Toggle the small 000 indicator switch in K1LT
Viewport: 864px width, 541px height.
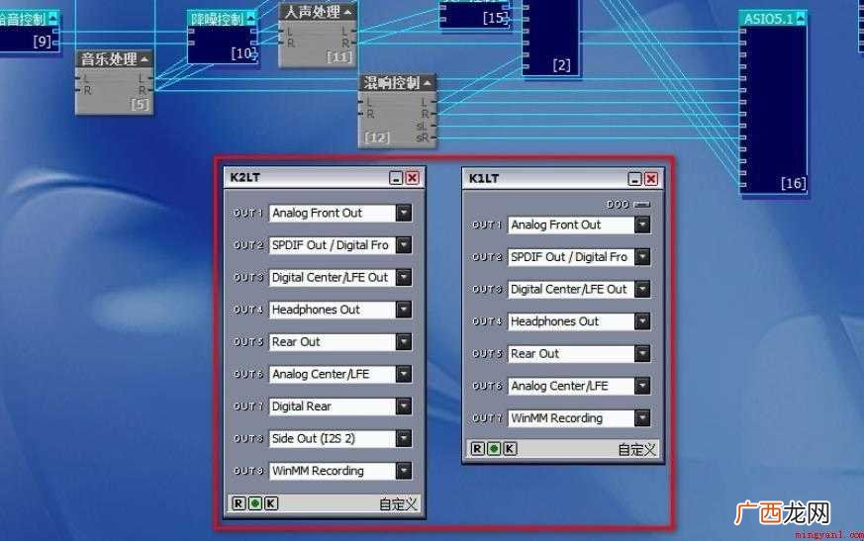(x=641, y=205)
